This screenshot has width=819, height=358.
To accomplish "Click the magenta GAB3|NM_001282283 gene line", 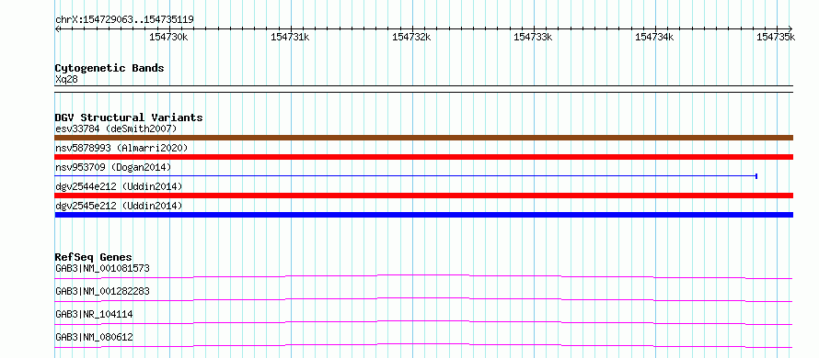I will point(423,299).
